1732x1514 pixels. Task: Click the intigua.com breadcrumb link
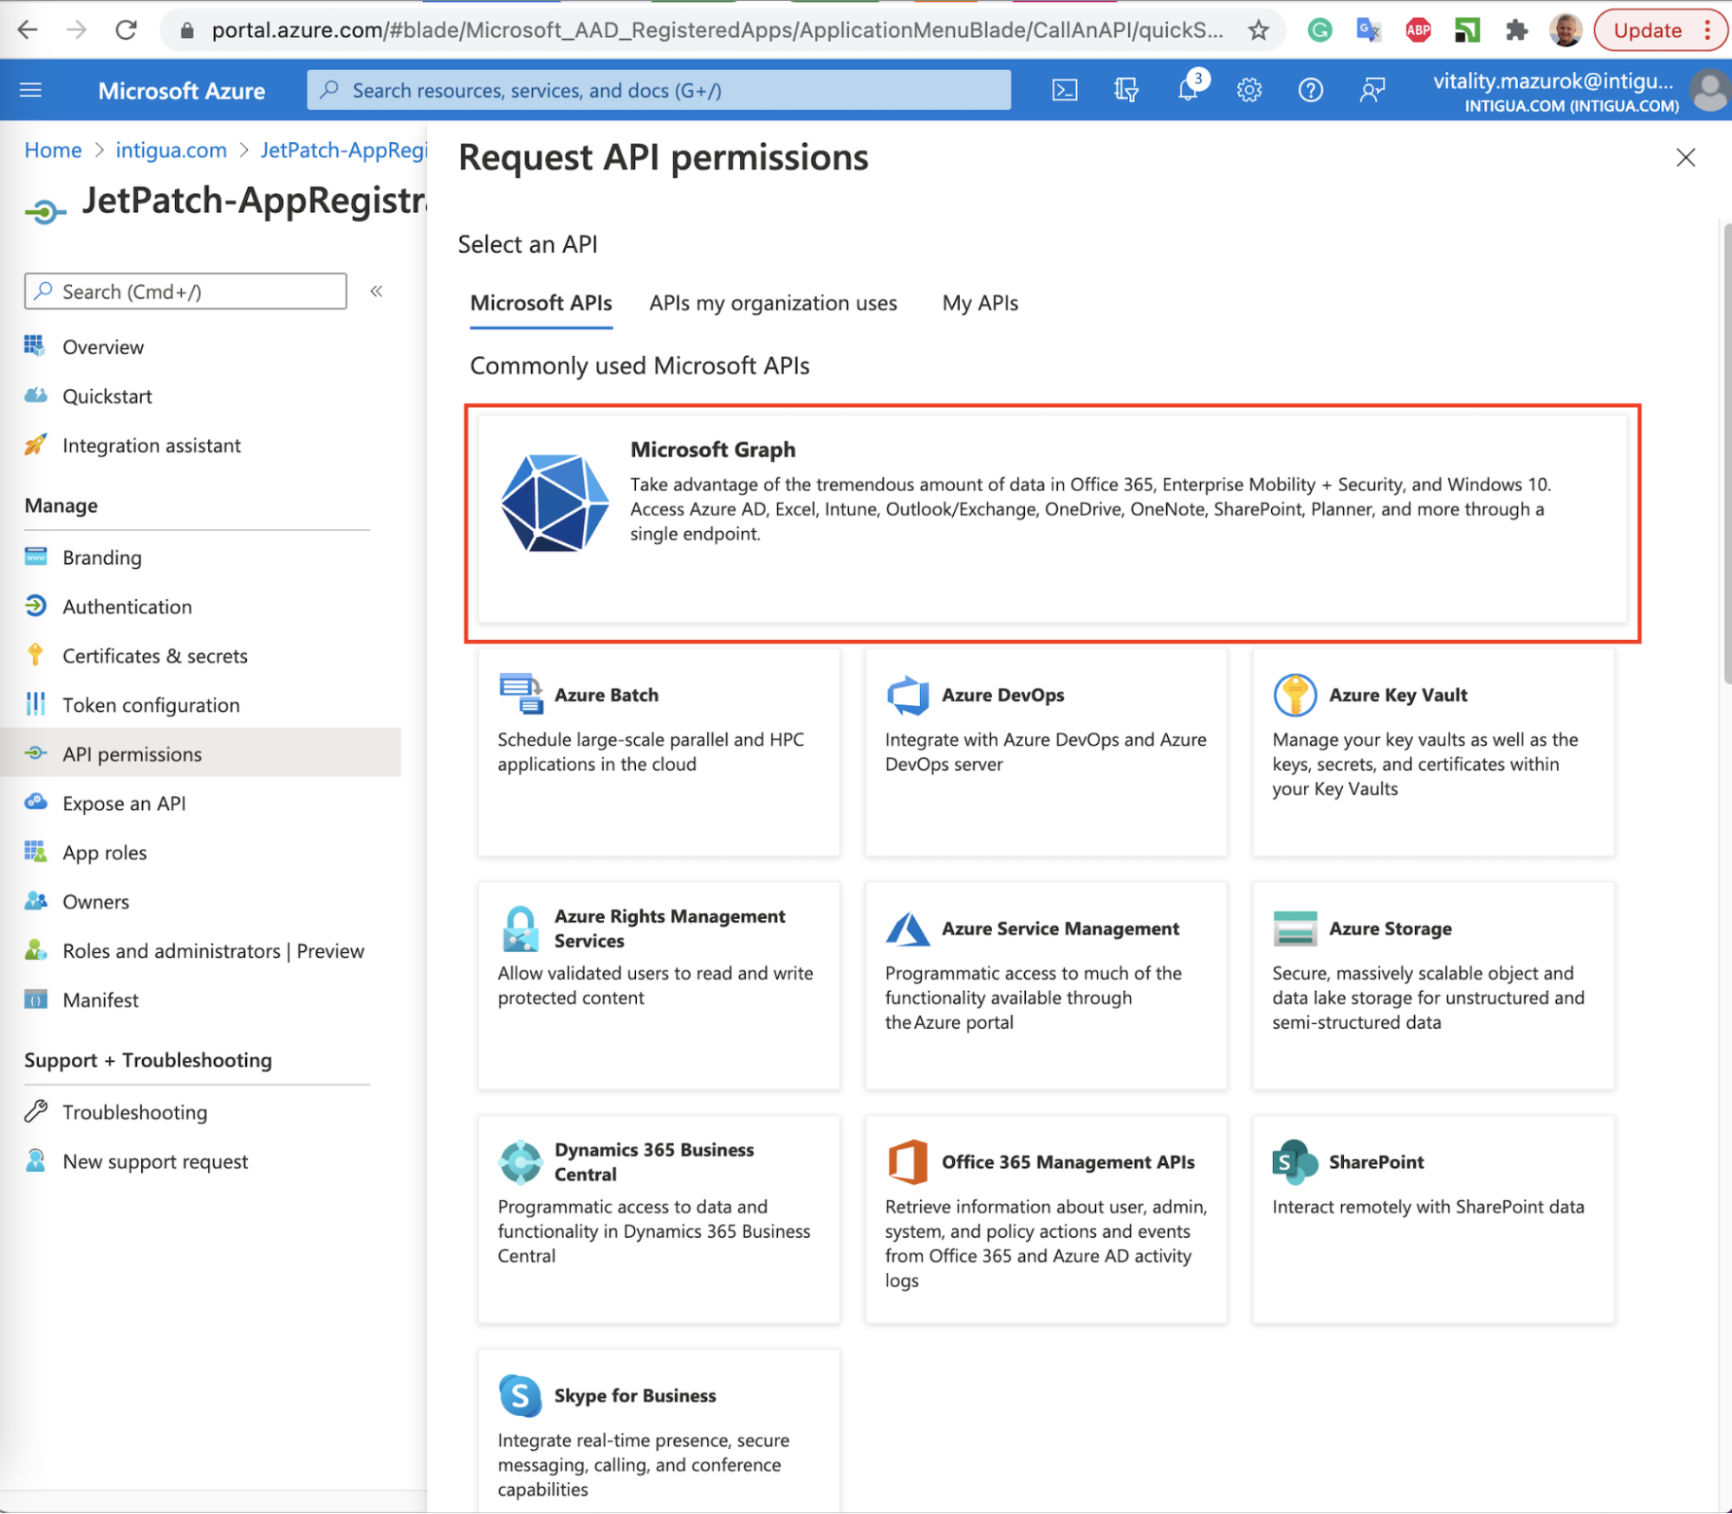click(x=171, y=150)
